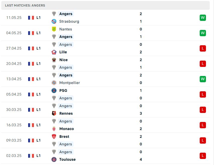Click the Montpellier club crest icon

[x=54, y=83]
